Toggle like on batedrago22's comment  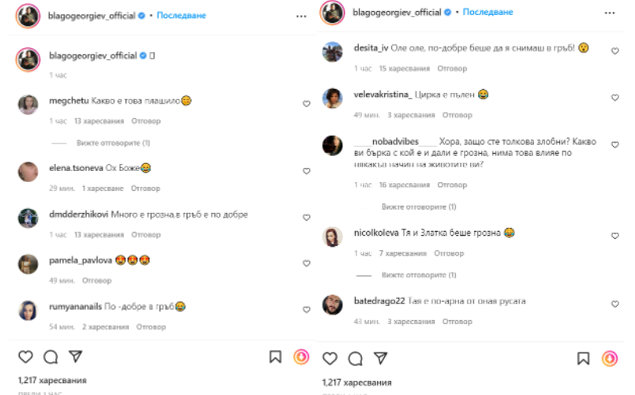[615, 304]
